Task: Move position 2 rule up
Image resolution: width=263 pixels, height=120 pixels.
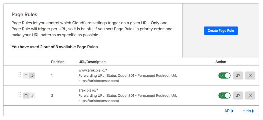Action: pos(26,95)
